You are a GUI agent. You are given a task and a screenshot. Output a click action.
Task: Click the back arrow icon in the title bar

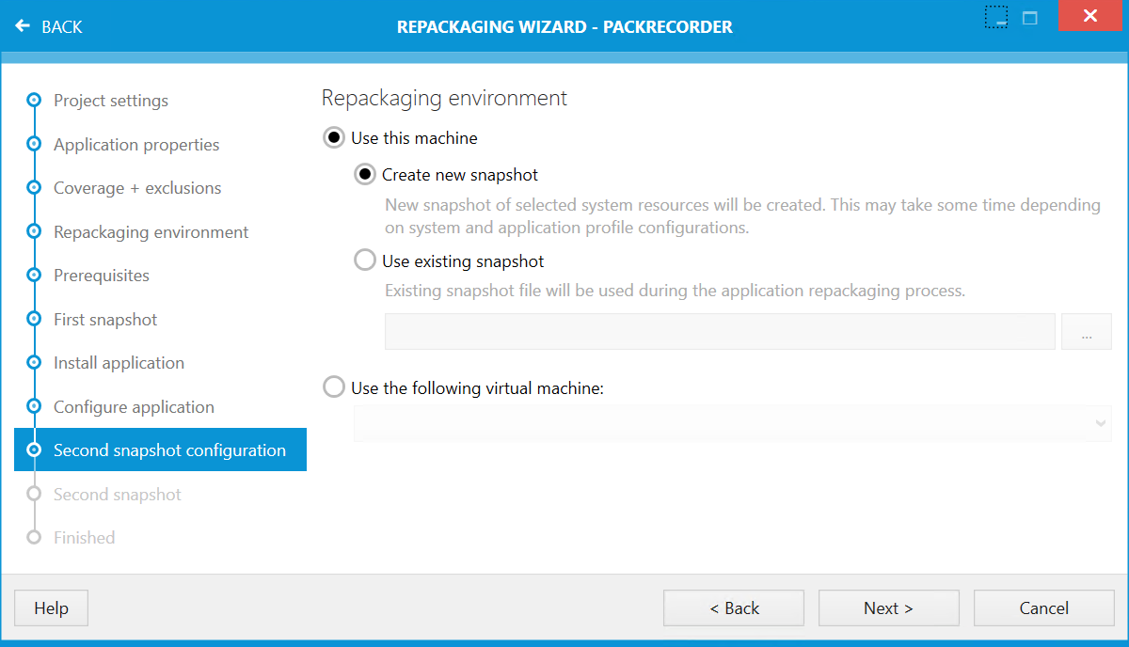(23, 26)
